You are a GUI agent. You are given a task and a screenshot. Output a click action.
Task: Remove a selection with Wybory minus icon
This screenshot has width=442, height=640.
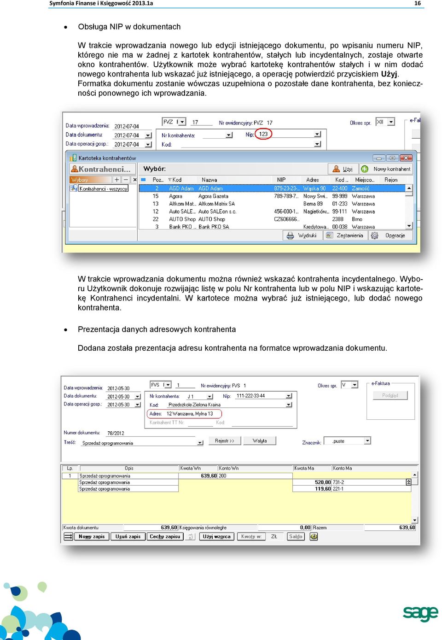(x=126, y=180)
